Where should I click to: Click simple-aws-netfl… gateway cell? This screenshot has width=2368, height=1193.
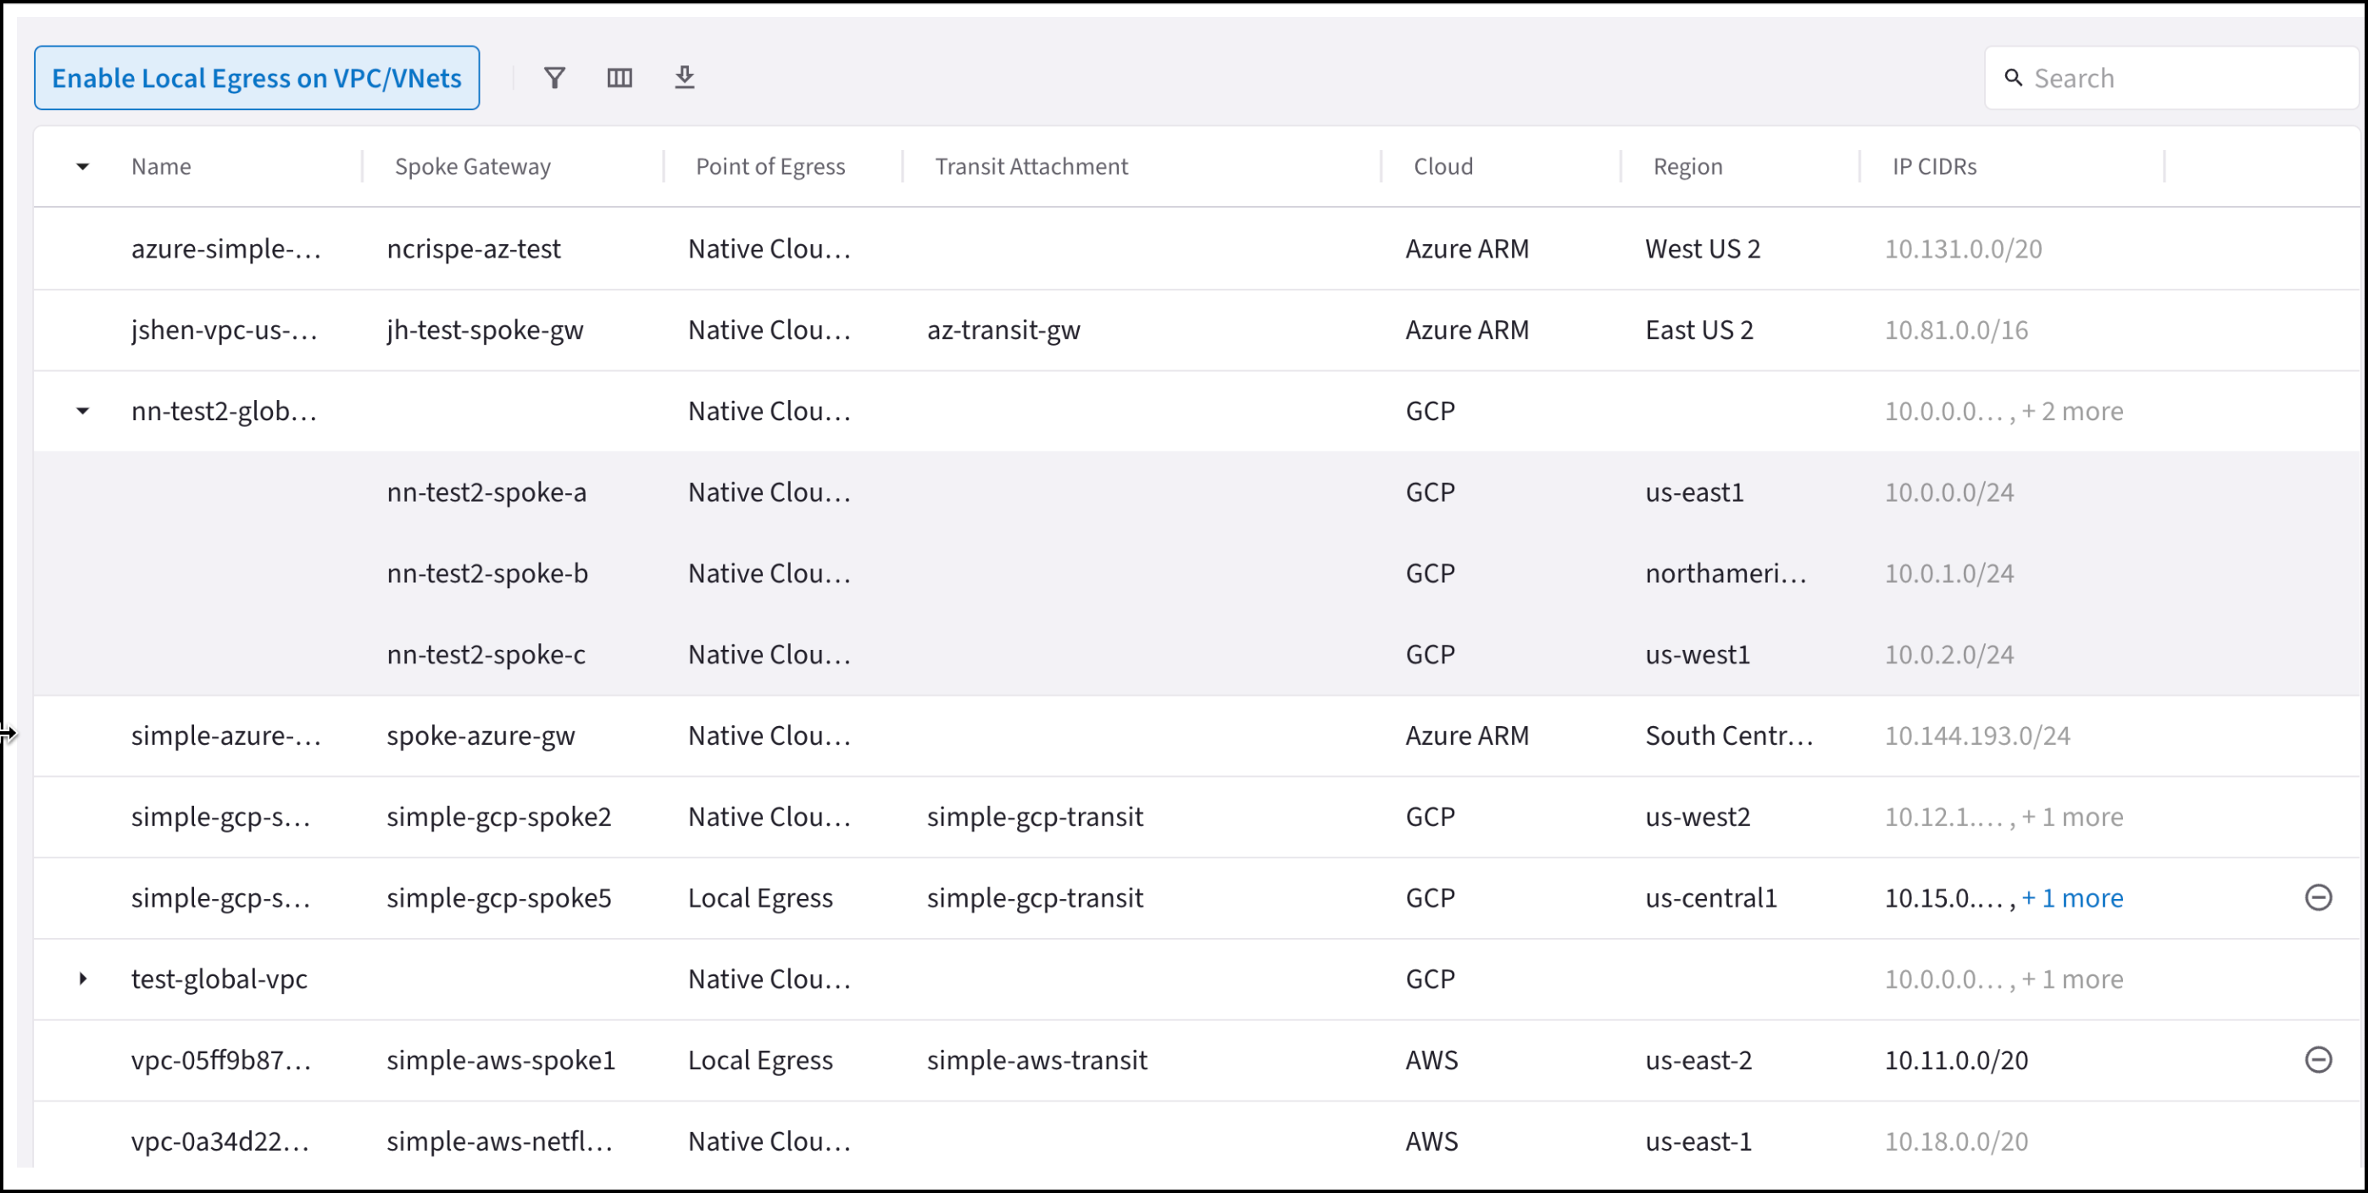[x=499, y=1141]
